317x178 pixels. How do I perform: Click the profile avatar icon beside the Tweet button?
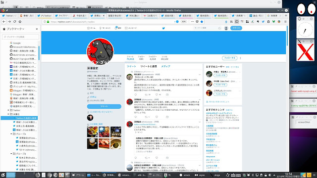point(226,28)
